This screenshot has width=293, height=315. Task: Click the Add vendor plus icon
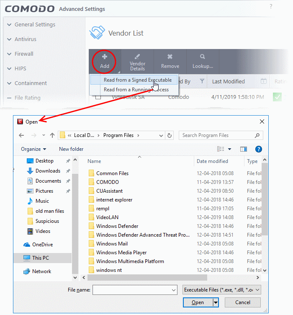pos(104,57)
